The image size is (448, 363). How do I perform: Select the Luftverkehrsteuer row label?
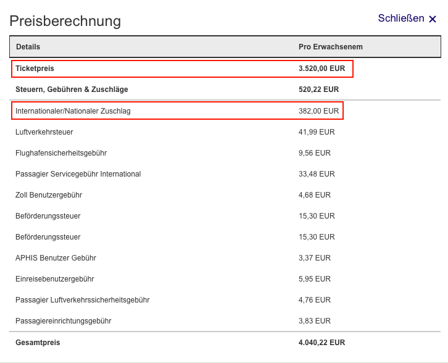(x=44, y=132)
